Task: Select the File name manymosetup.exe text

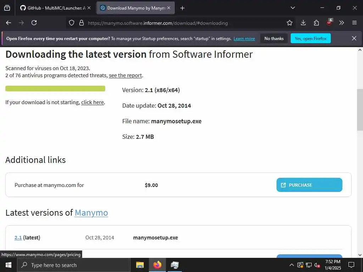Action: pyautogui.click(x=162, y=121)
